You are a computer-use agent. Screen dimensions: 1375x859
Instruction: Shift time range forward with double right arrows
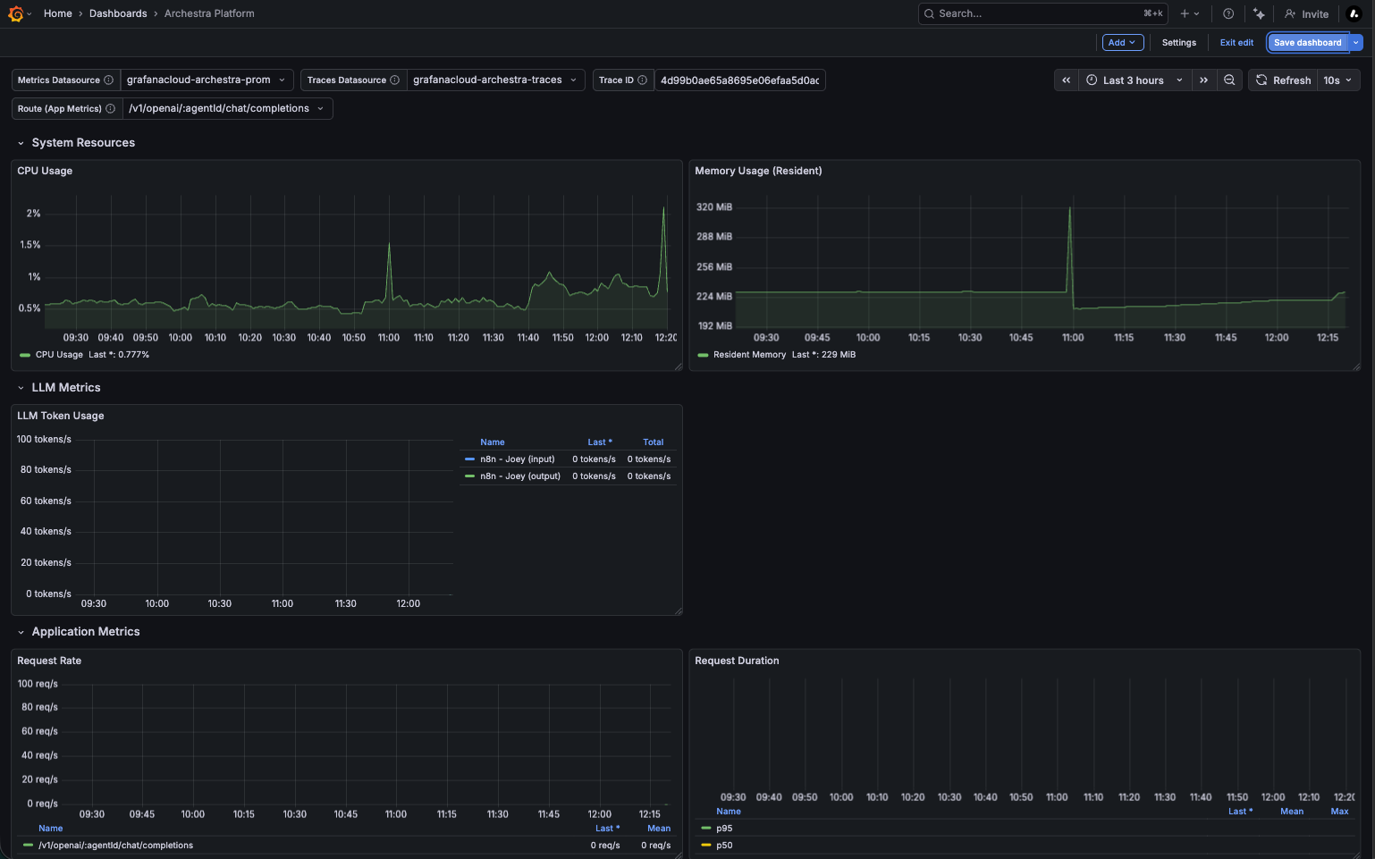tap(1204, 80)
